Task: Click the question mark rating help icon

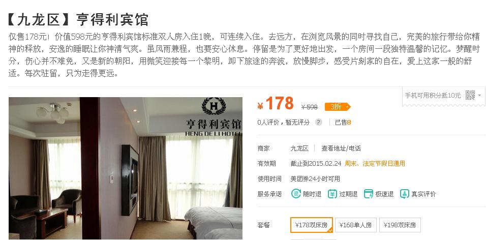Action: click(x=318, y=122)
